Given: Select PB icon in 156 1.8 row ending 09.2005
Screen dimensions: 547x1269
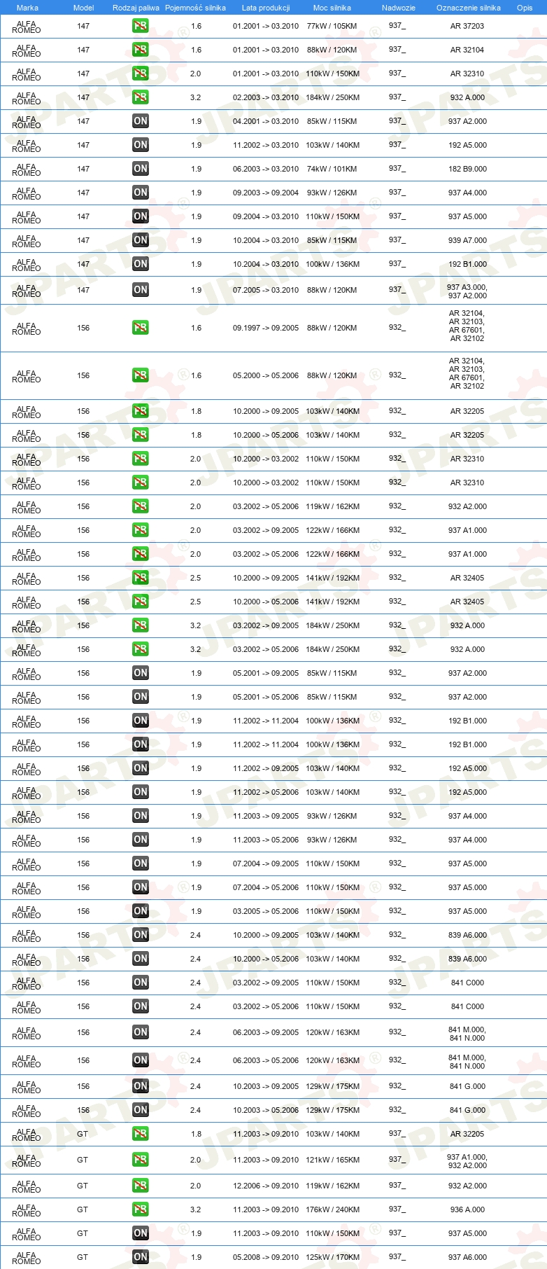Looking at the screenshot, I should click(x=141, y=411).
